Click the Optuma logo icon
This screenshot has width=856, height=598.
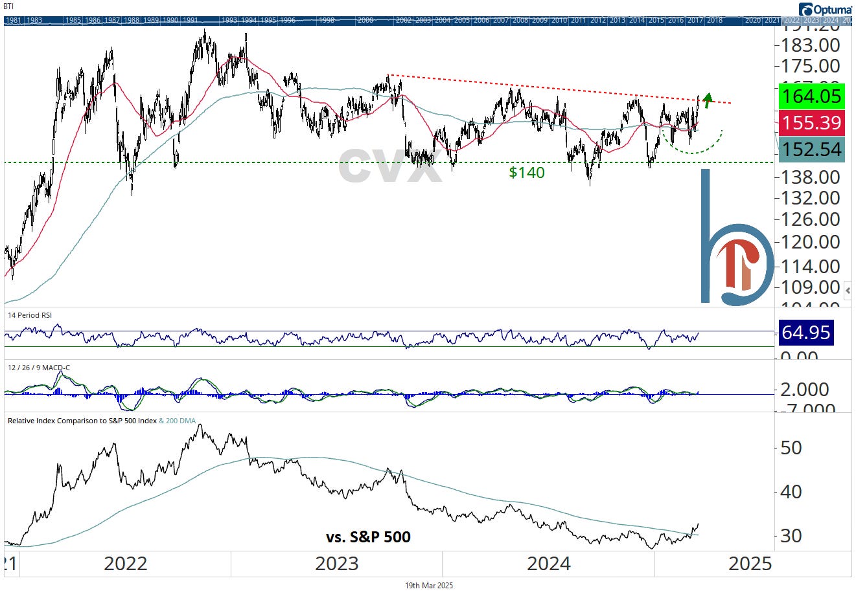point(806,9)
